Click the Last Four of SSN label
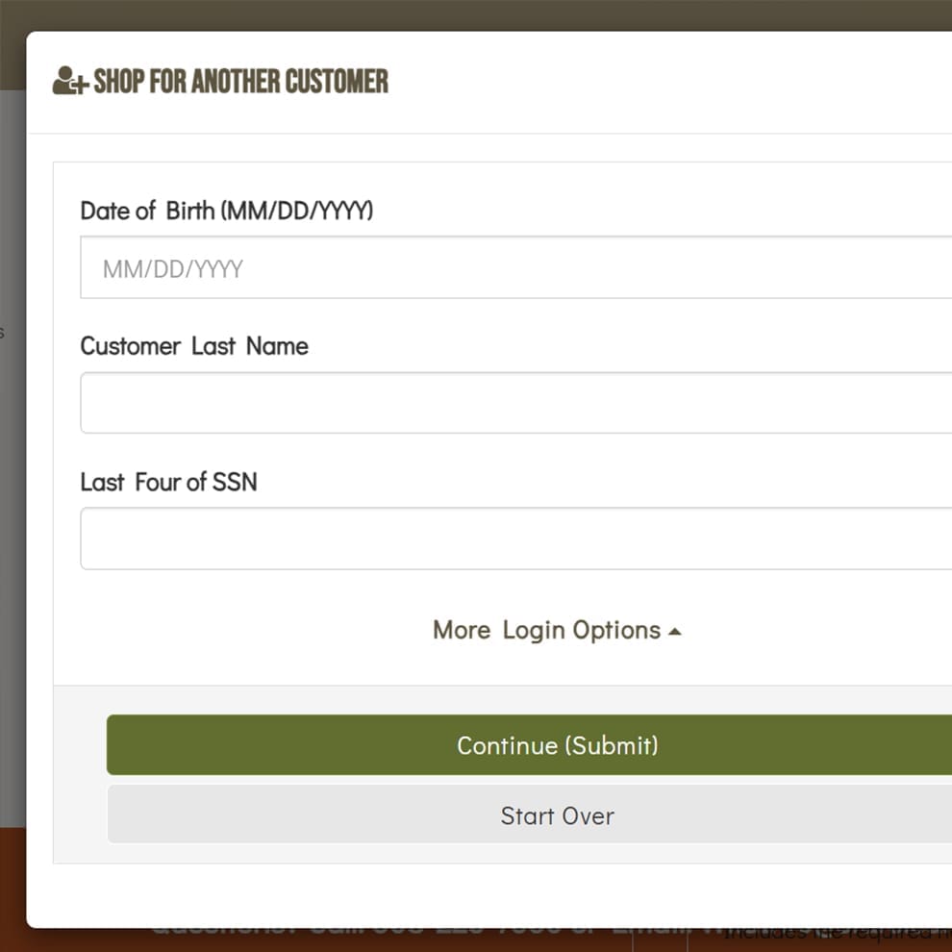Screen dimensions: 952x952 click(169, 482)
